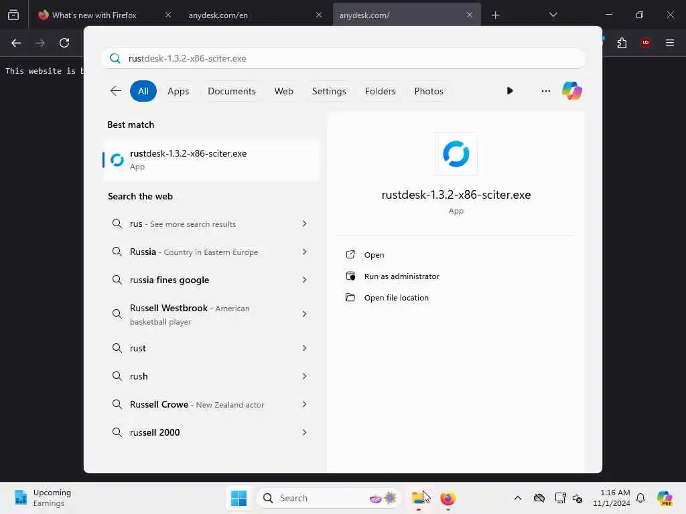686x514 pixels.
Task: Click 'Russell Westbrook' suggestion
Action: point(210,314)
